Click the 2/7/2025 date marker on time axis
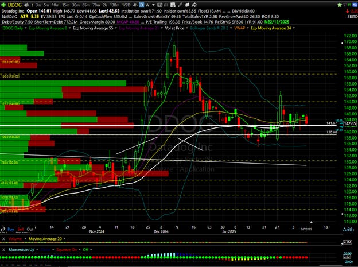358x267 pixels. (306, 229)
